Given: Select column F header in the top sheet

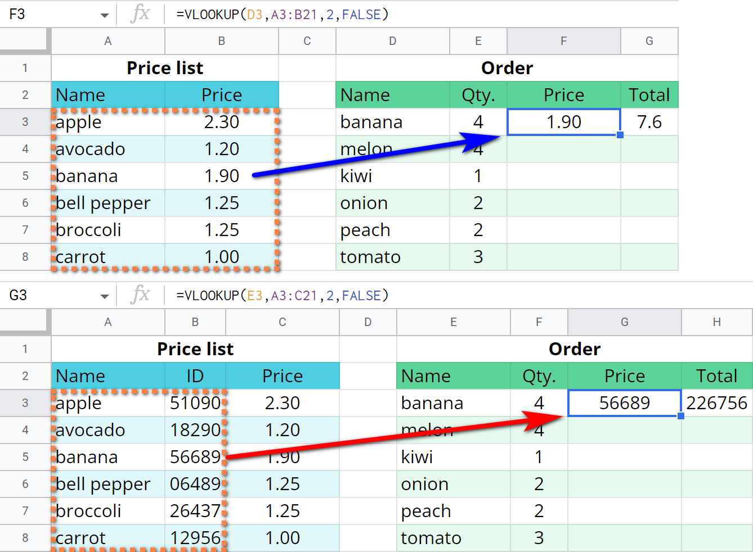Looking at the screenshot, I should (x=563, y=41).
